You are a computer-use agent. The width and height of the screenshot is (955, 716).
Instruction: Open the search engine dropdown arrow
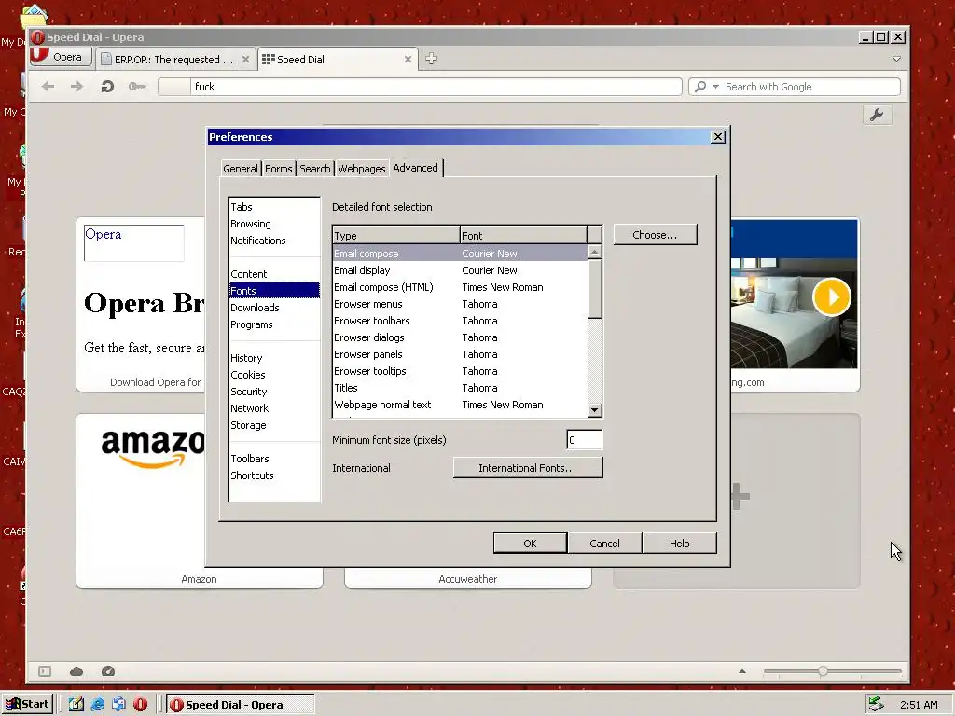(715, 87)
